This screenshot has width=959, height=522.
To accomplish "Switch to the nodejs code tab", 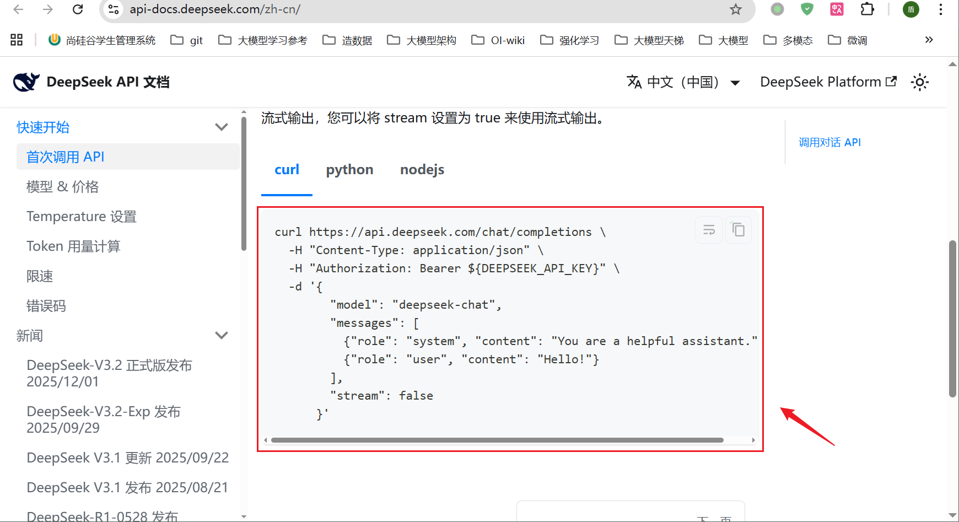I will [x=422, y=170].
